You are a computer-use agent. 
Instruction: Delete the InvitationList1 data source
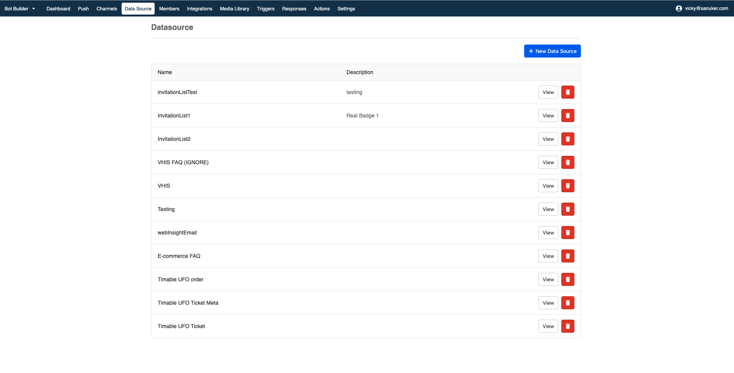coord(567,116)
